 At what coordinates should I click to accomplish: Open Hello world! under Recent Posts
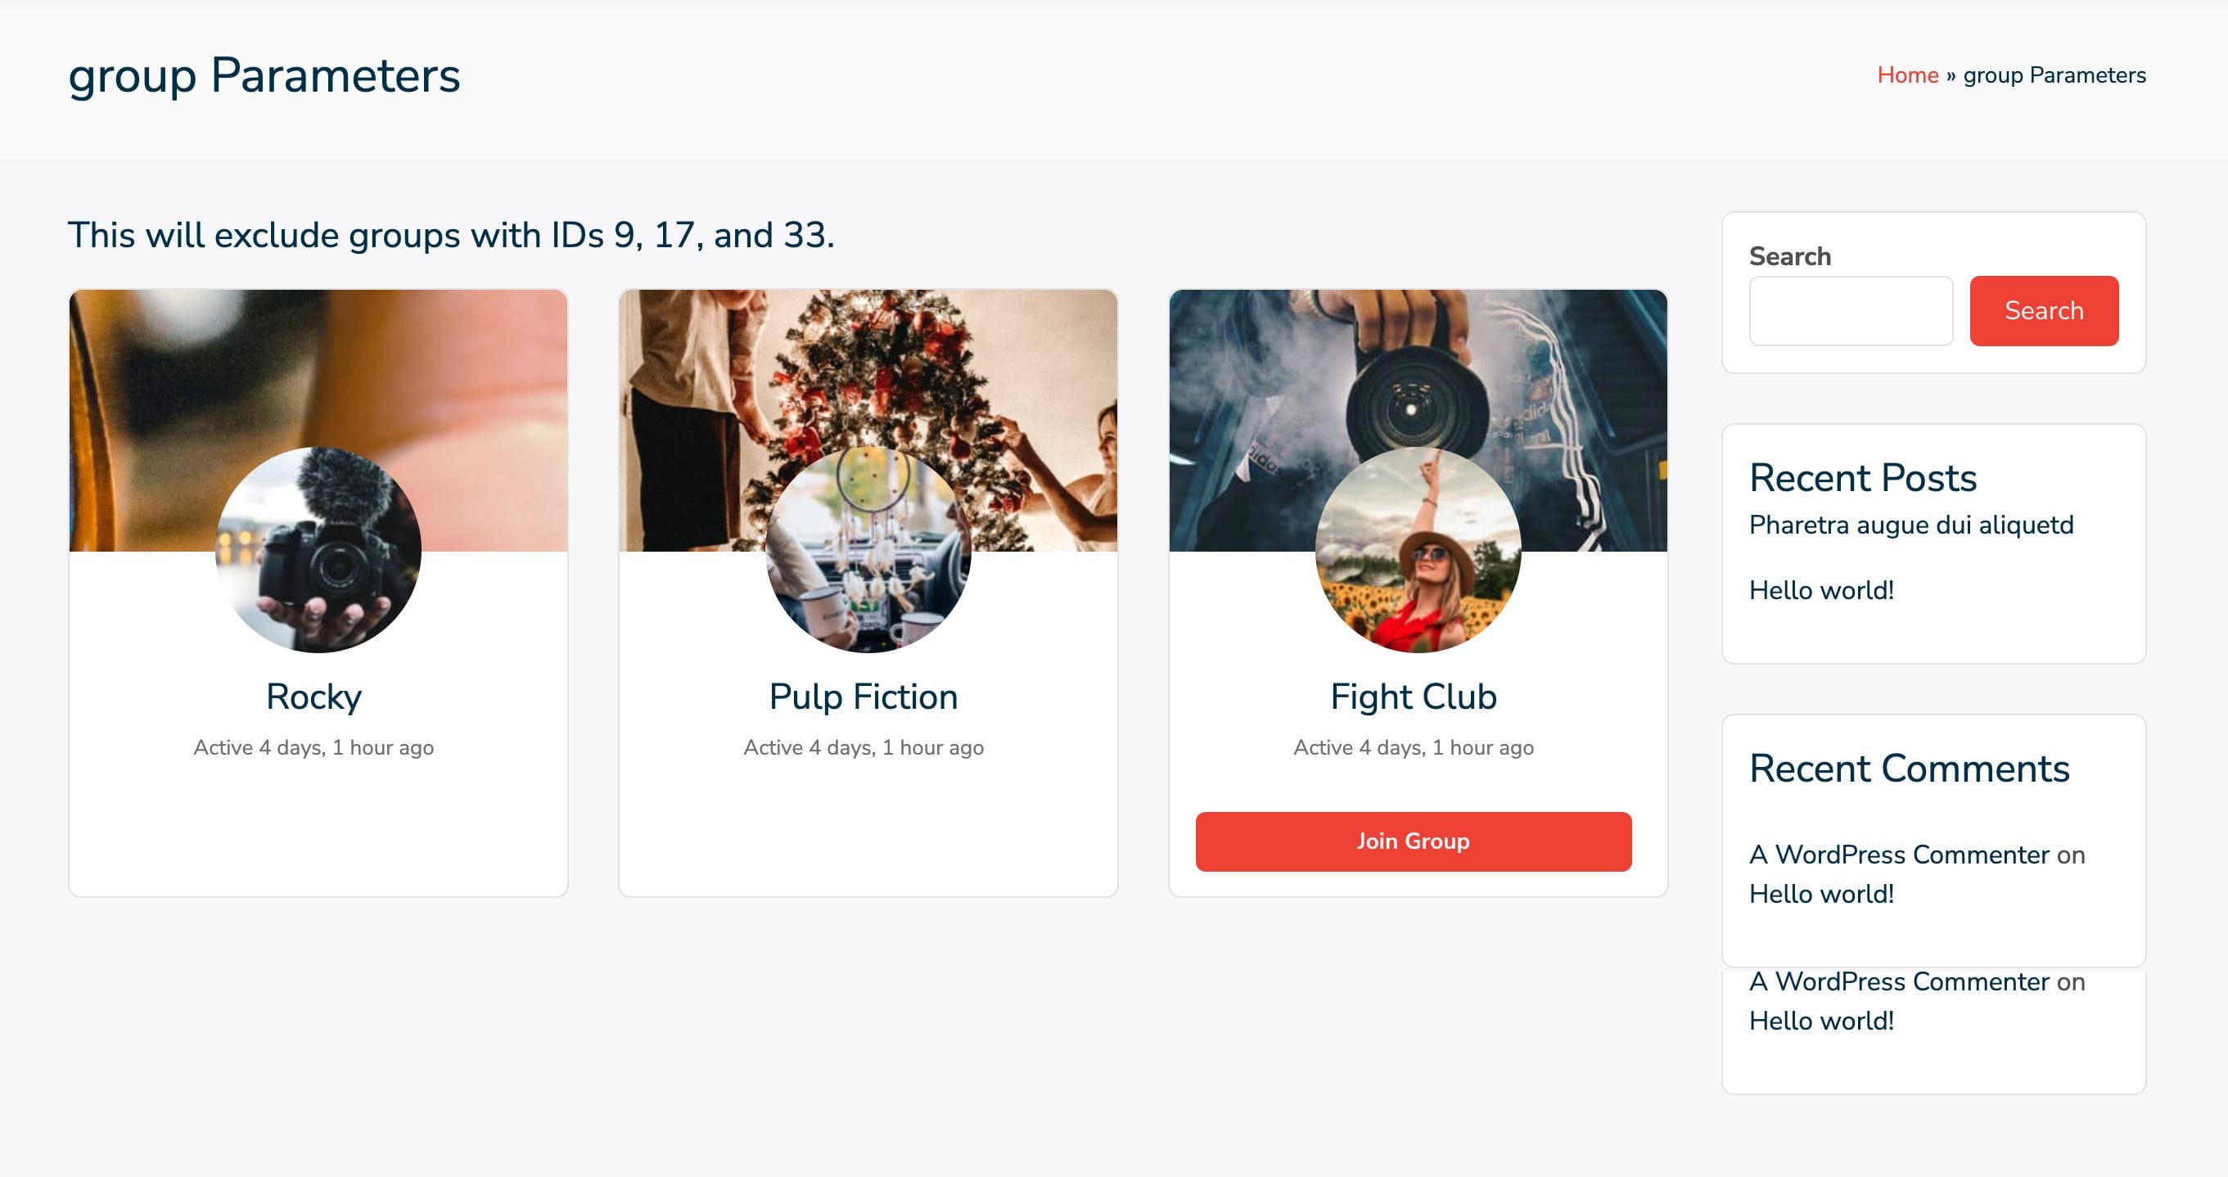[x=1820, y=590]
